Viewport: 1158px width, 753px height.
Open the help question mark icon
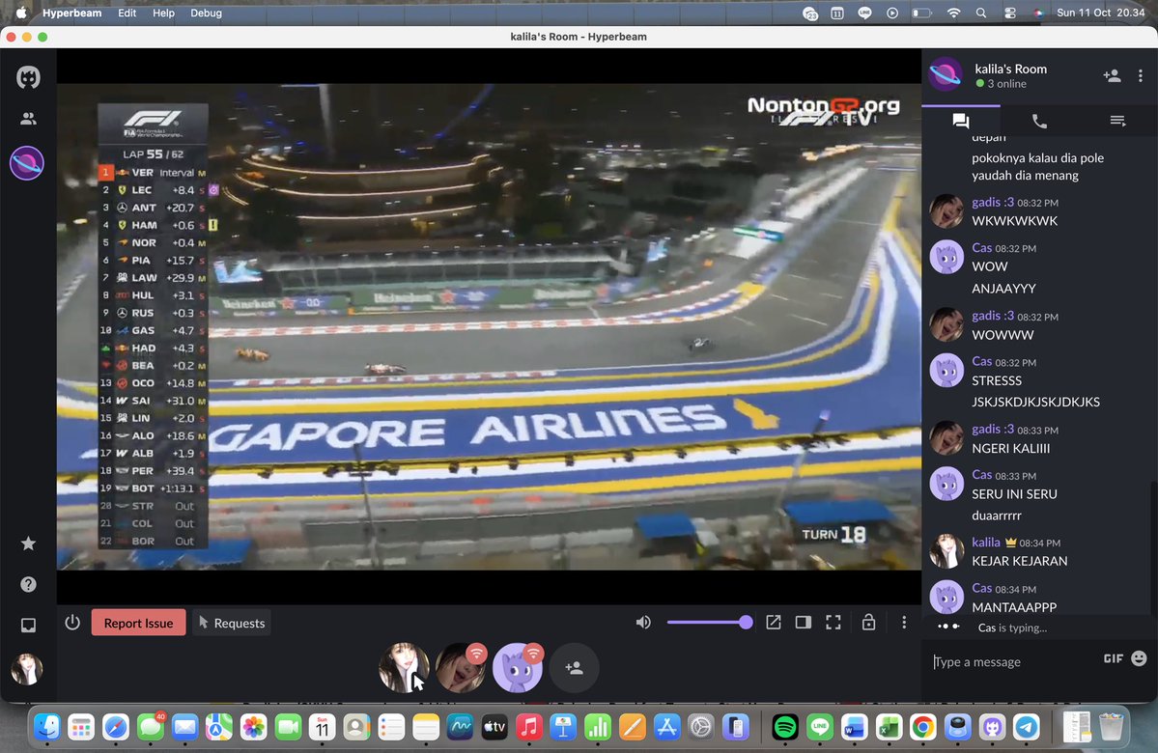[x=28, y=584]
